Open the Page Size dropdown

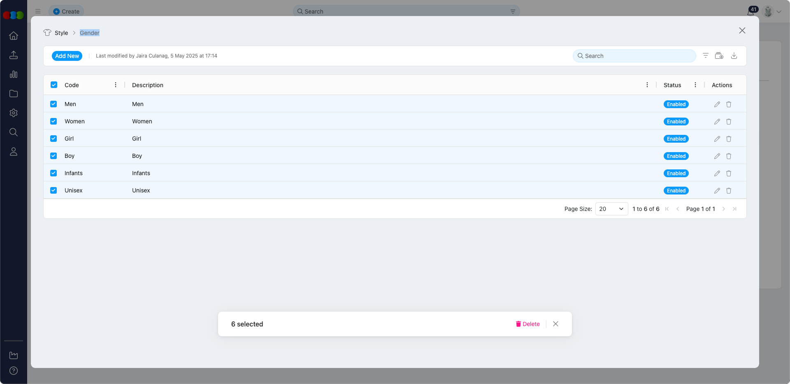click(x=611, y=209)
